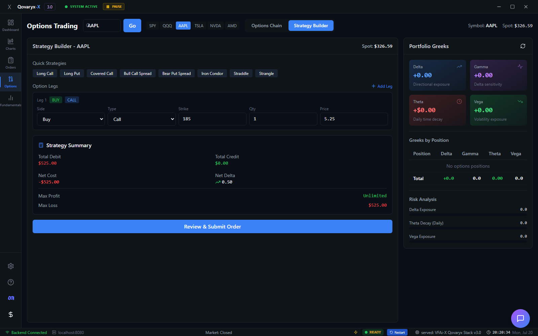Expand the Side dropdown showing Buy
538x336 pixels.
point(71,119)
